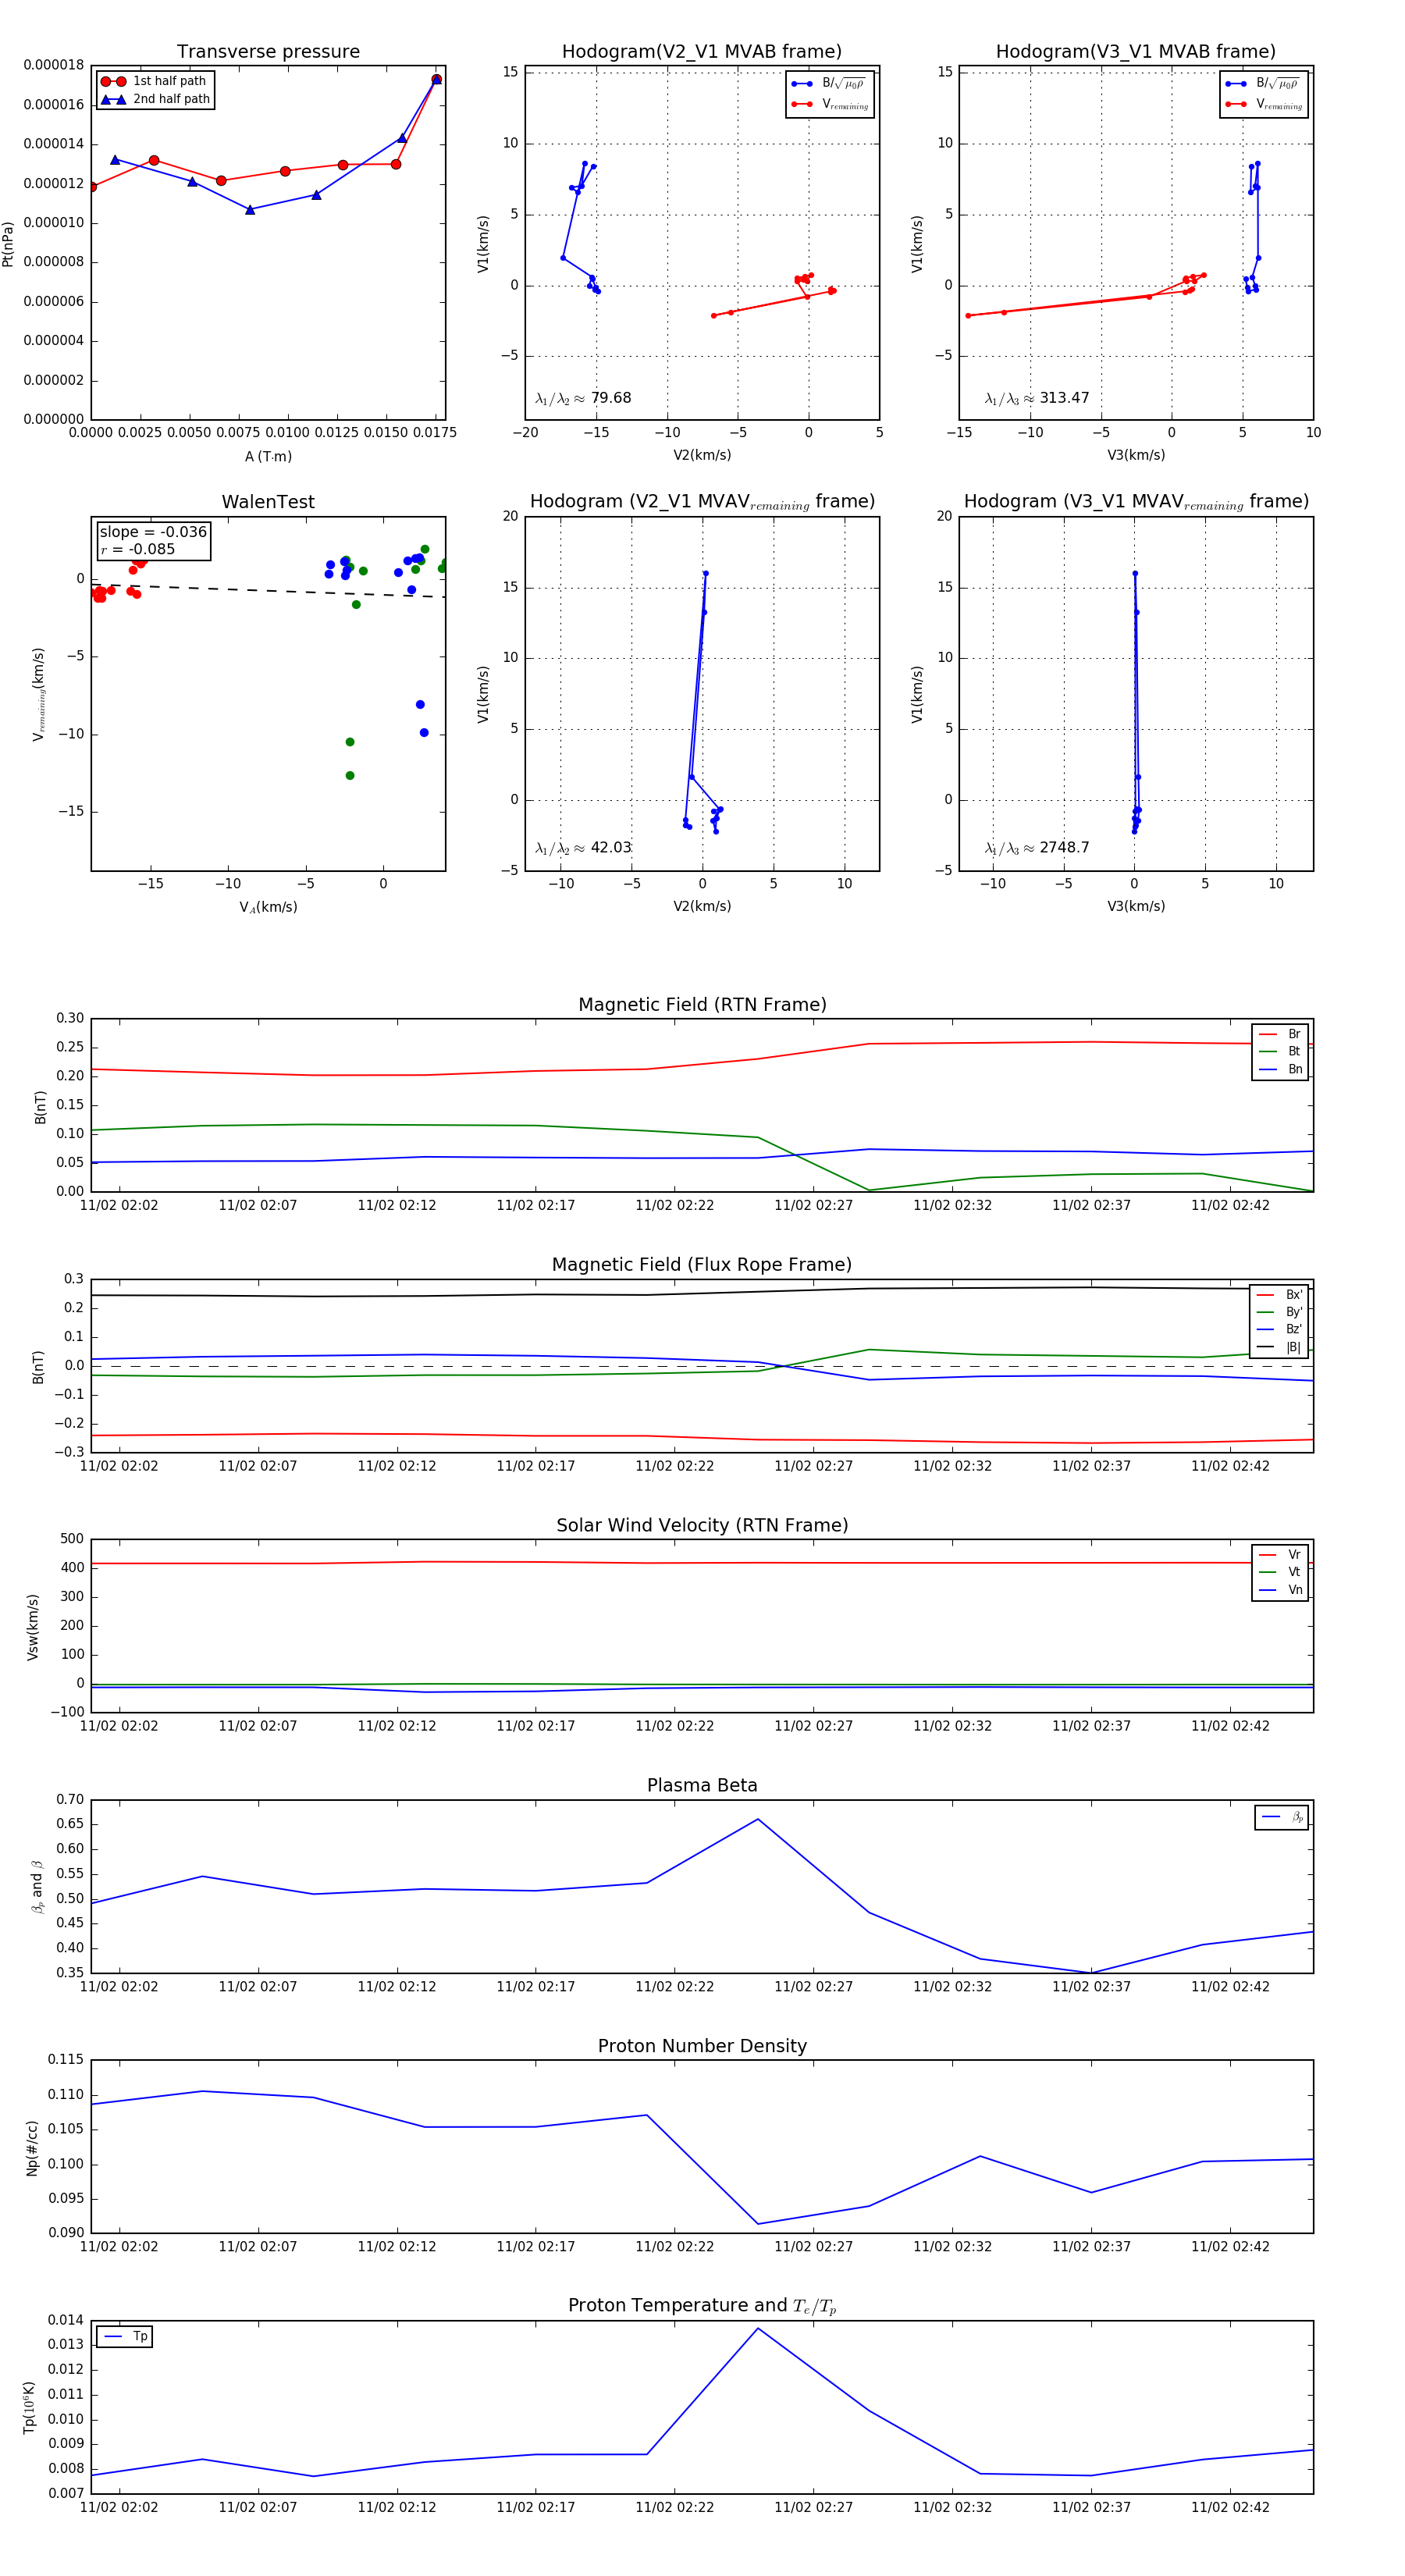Select the Tp legend entry
Image resolution: width=1405 pixels, height=2576 pixels.
click(125, 2337)
